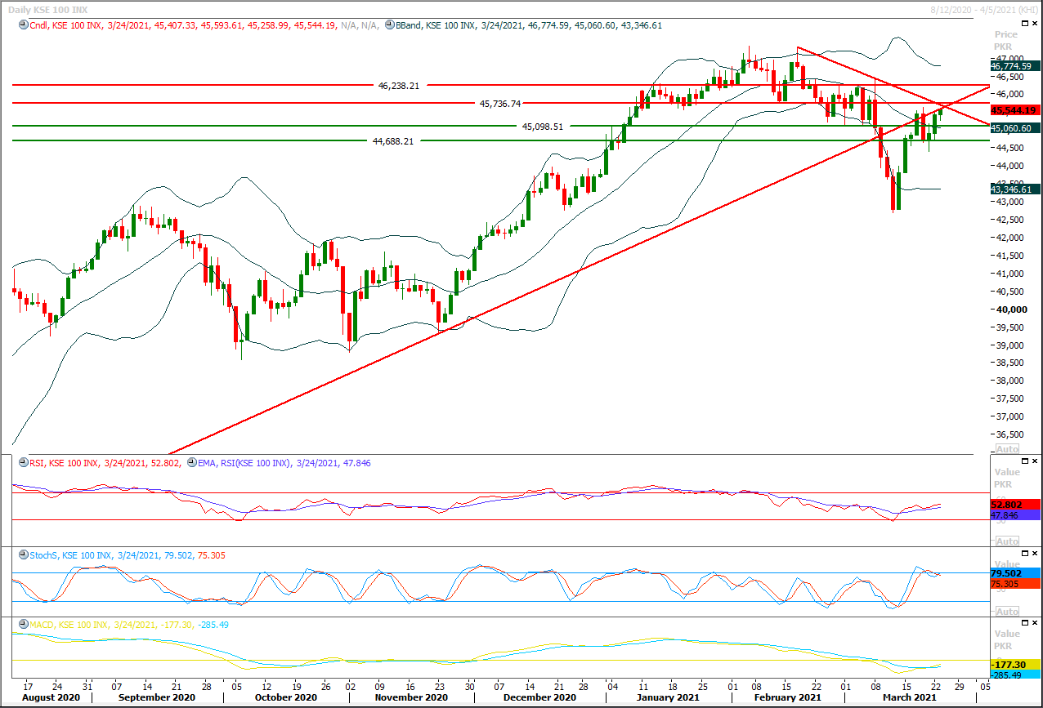Click the 45,060.60 middle band price tag
The image size is (1043, 708).
(x=1014, y=127)
